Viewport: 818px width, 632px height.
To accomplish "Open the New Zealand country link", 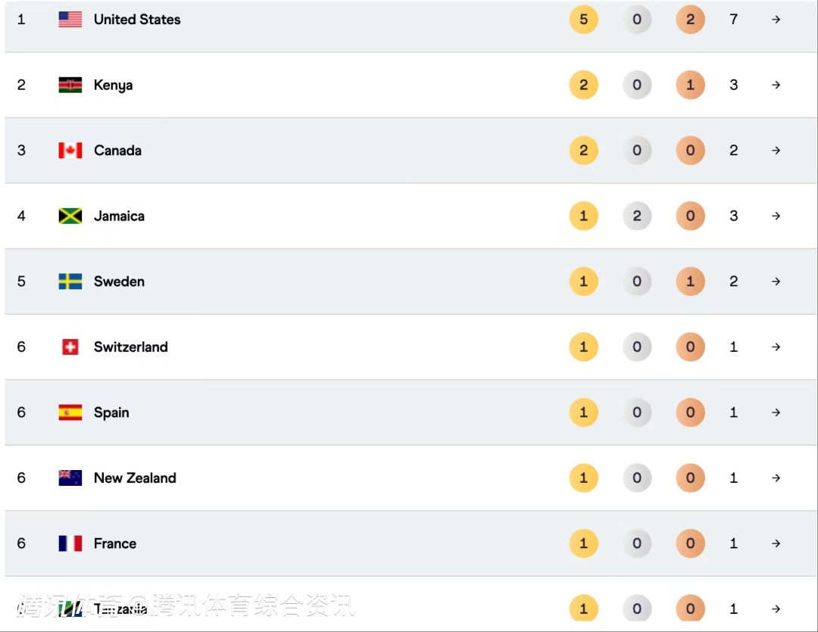I will pyautogui.click(x=135, y=478).
